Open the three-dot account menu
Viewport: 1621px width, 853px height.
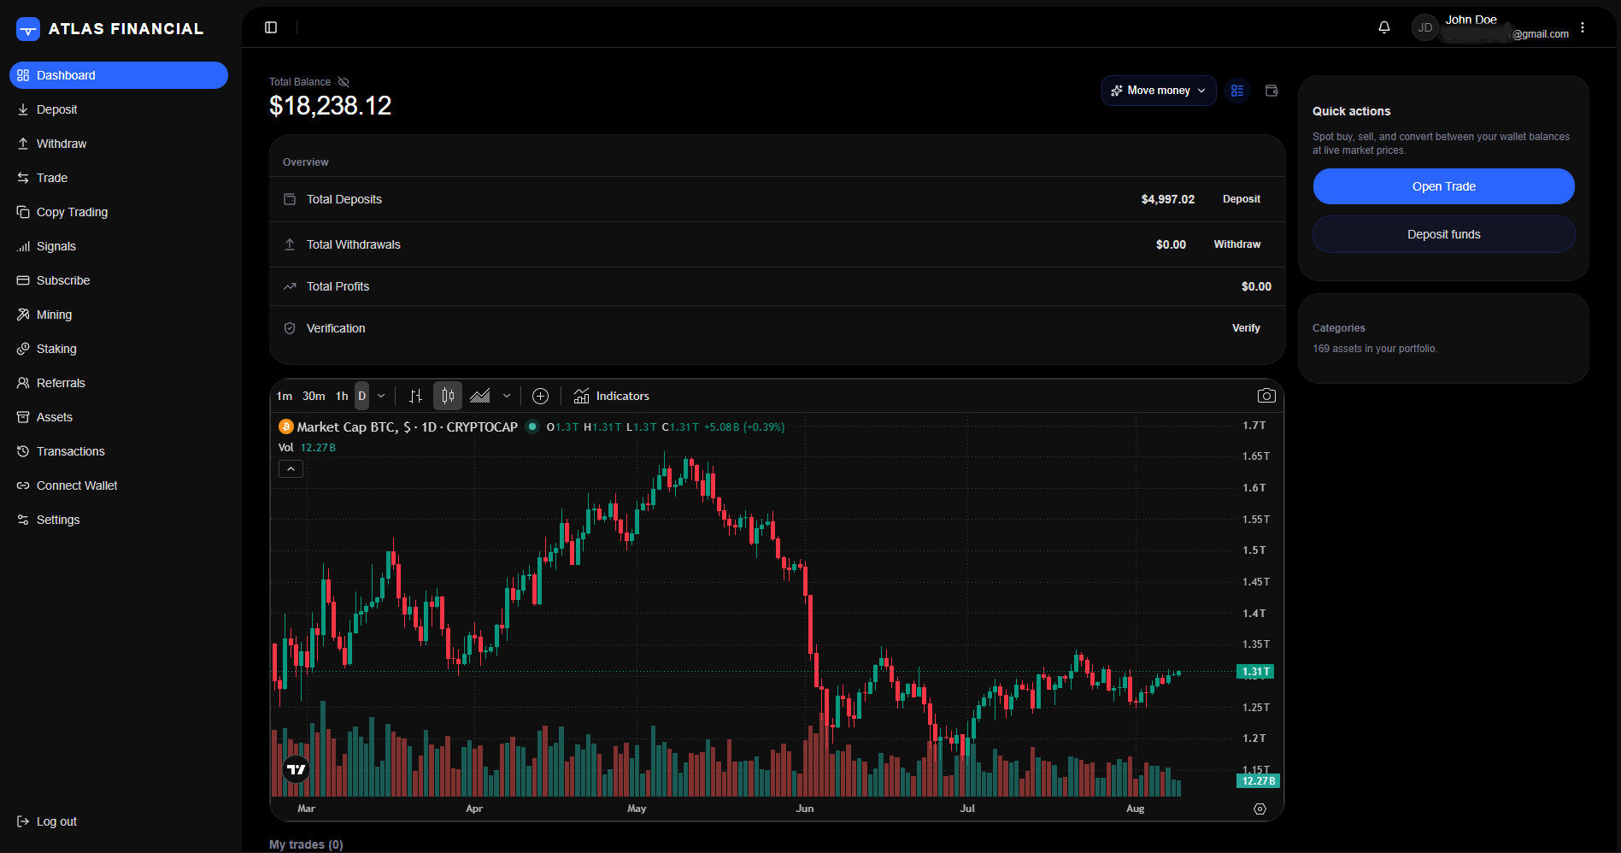[1583, 27]
